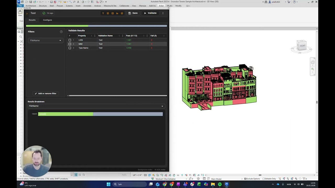Switch to the Configure tab

[47, 20]
